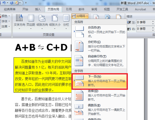The width and height of the screenshot is (155, 120).
Task: Open the theme 颜色 dropdown
Action: click(5, 16)
